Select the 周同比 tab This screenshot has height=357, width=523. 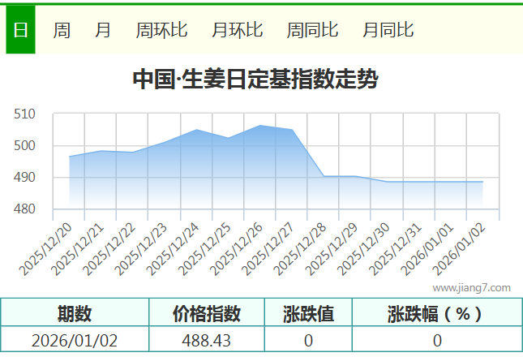point(312,31)
